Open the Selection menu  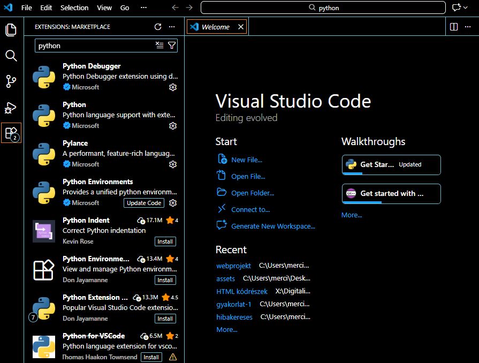pyautogui.click(x=74, y=8)
